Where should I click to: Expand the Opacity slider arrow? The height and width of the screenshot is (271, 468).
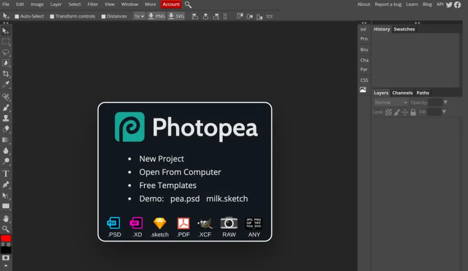[x=445, y=102]
